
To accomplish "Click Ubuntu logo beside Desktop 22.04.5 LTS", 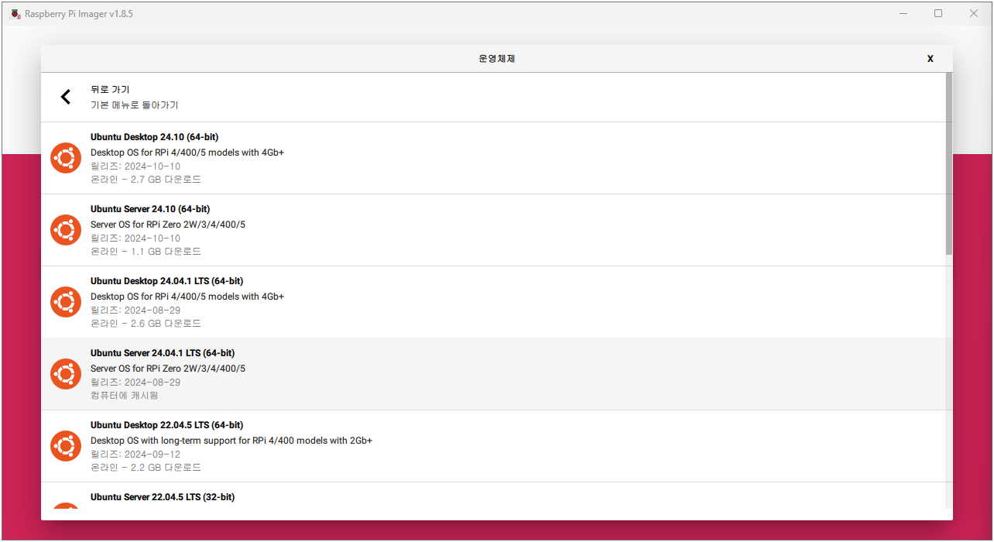I will [66, 446].
